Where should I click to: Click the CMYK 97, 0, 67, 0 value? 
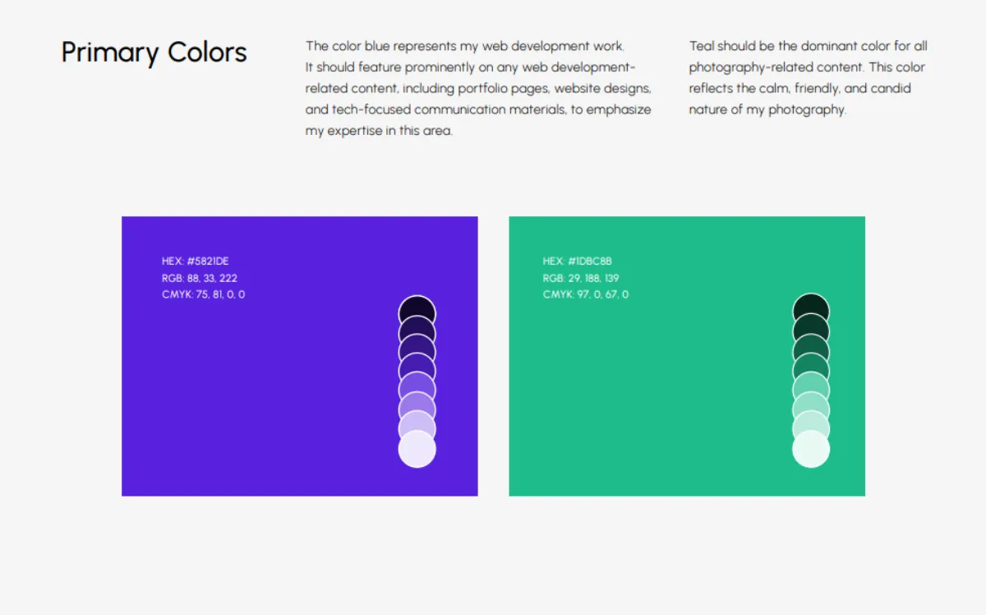tap(586, 294)
